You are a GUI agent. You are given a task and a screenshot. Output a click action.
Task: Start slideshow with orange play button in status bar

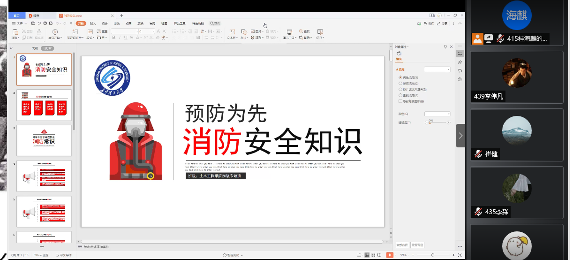(389, 255)
